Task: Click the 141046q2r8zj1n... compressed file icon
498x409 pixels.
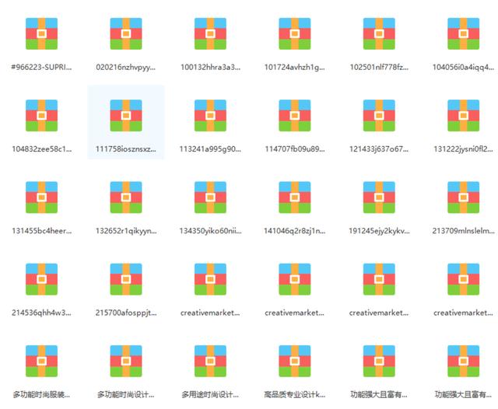Action: pyautogui.click(x=295, y=198)
